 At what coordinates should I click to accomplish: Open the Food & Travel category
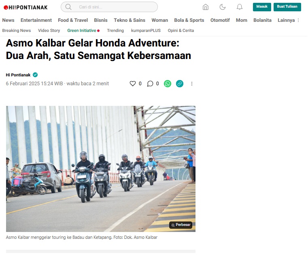coord(73,20)
